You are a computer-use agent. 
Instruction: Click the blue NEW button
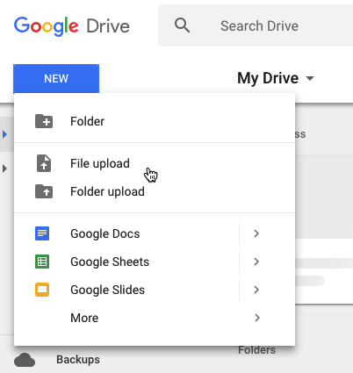pyautogui.click(x=56, y=78)
